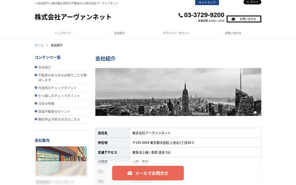
Task: Click the 会社名 table header cell
Action: 112,133
